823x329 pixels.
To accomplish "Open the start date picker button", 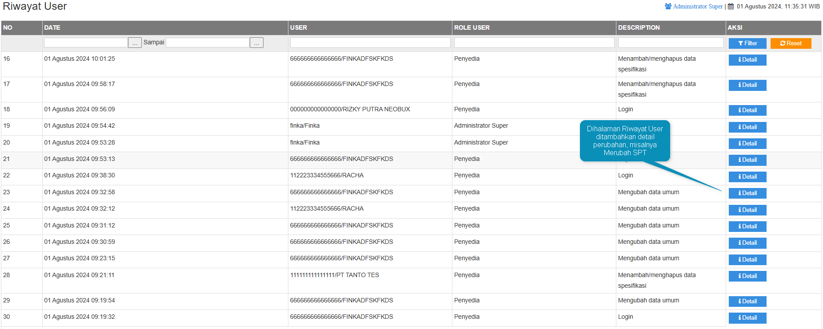I will pos(135,43).
